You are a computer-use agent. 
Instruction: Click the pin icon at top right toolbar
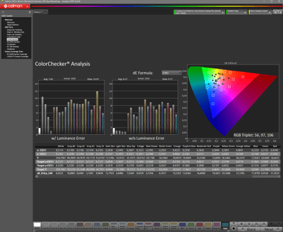pos(281,12)
